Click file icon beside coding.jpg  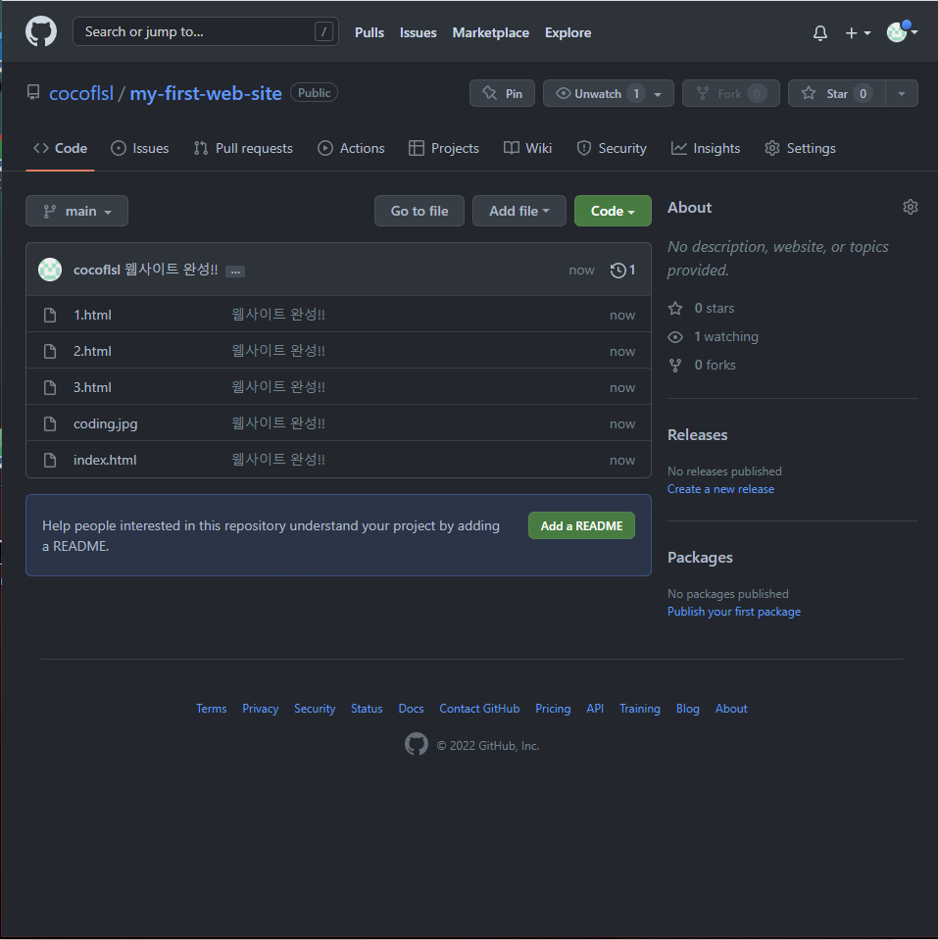click(x=50, y=423)
